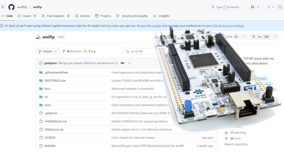Expand commit message ellipsis button
Screen dimensions: 284x155
pyautogui.click(x=122, y=63)
